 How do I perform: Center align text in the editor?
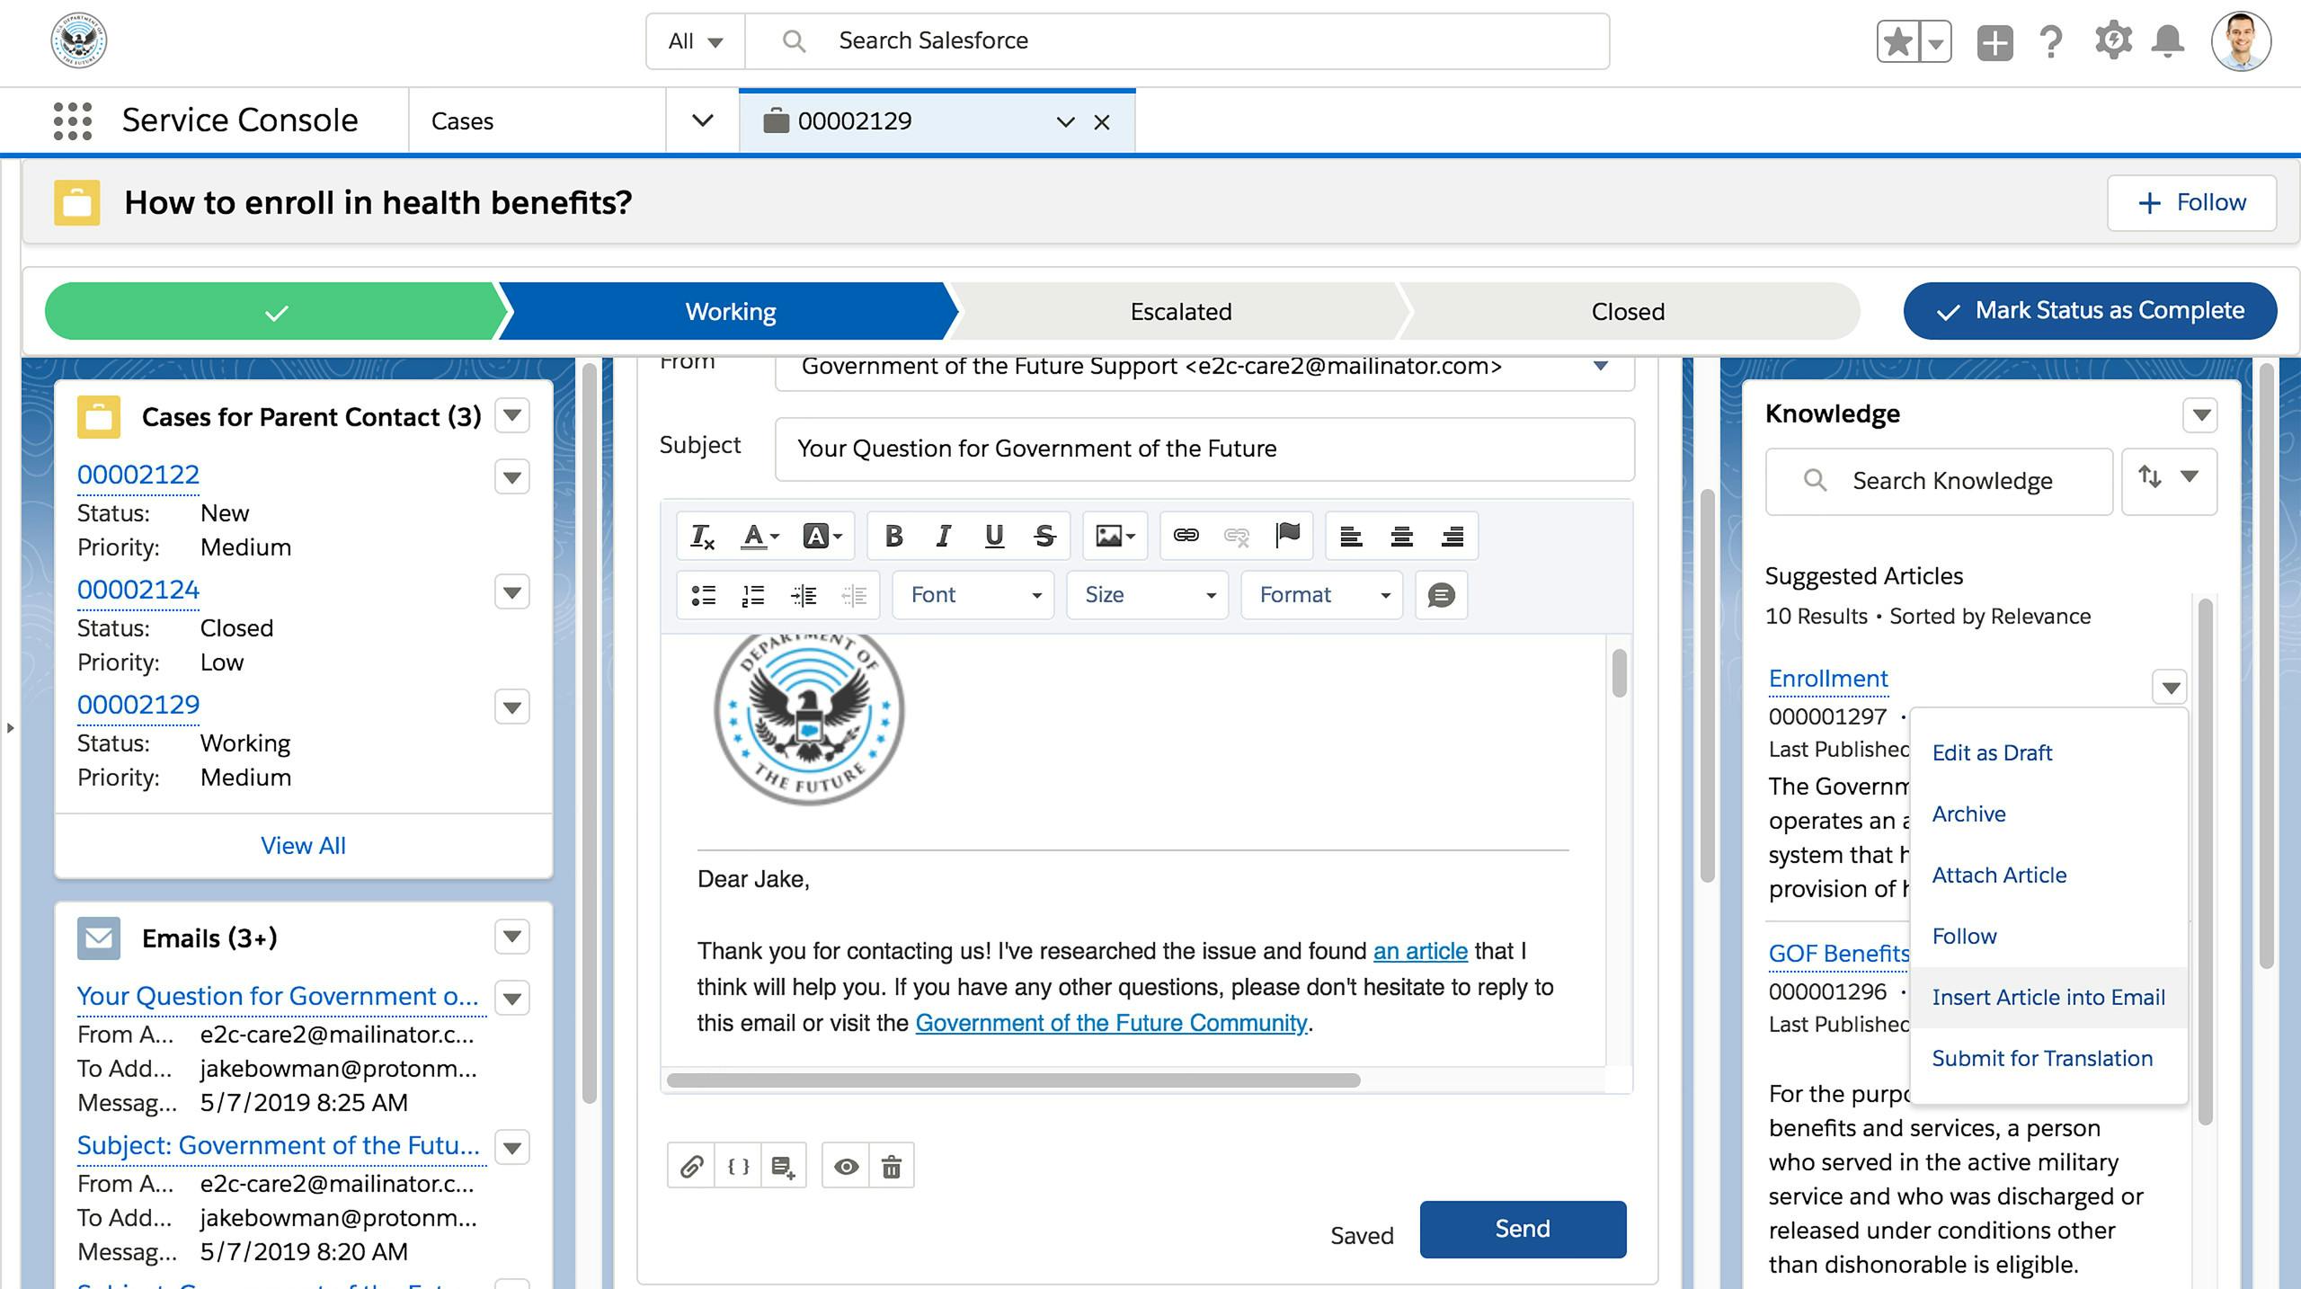click(1401, 536)
